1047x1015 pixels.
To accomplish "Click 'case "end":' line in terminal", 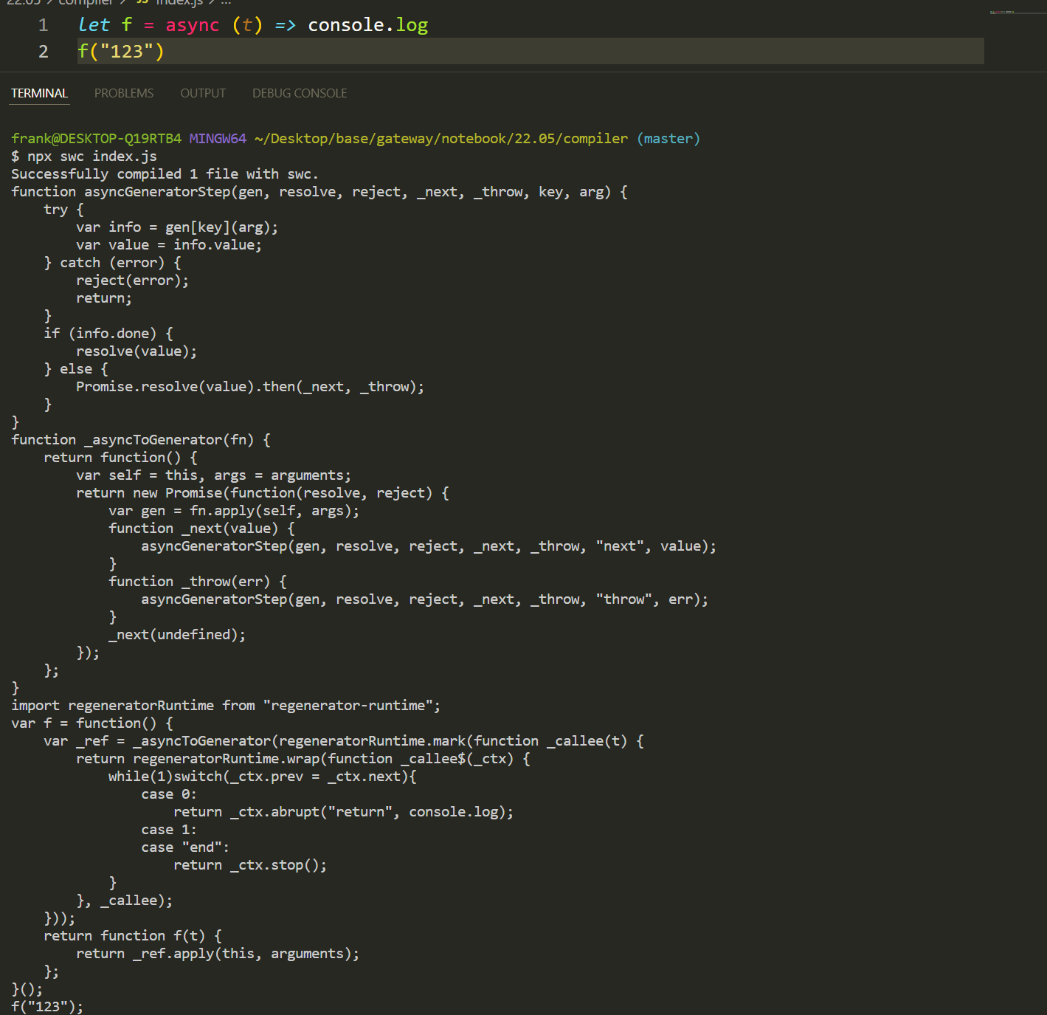I will pyautogui.click(x=185, y=847).
